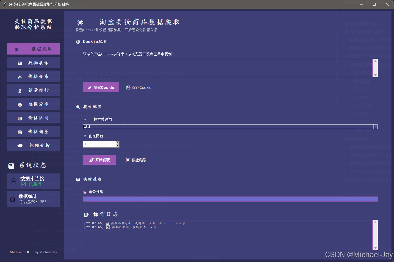The width and height of the screenshot is (394, 262).
Task: Click the pencil icon on 测试Cookie button
Action: pos(90,87)
